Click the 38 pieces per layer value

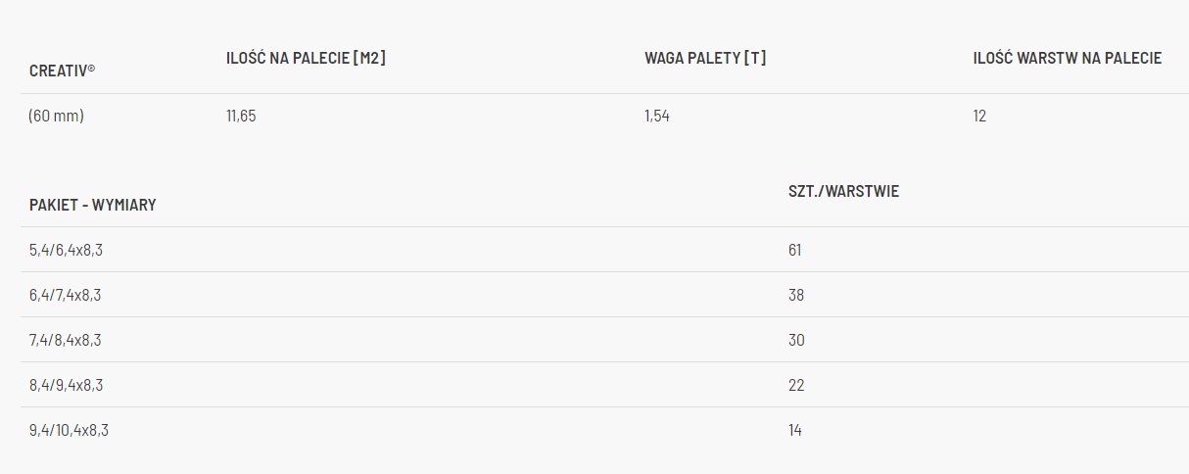(796, 295)
